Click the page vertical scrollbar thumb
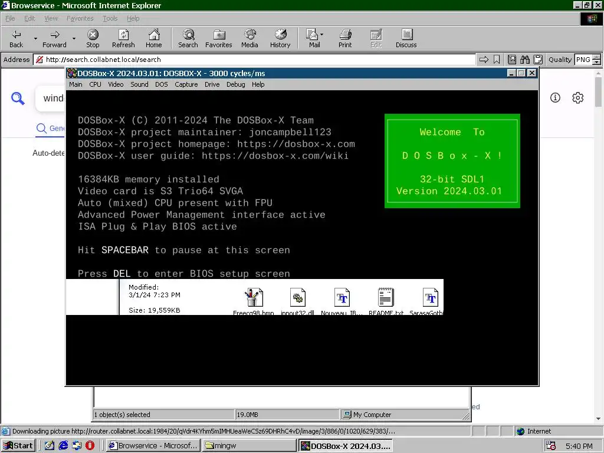The image size is (604, 453). 598,91
